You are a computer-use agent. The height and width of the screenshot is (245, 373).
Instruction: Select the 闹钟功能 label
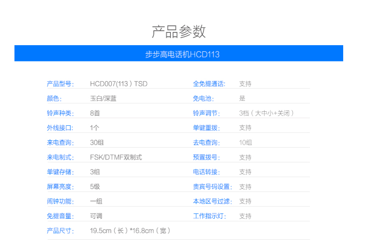click(60, 202)
